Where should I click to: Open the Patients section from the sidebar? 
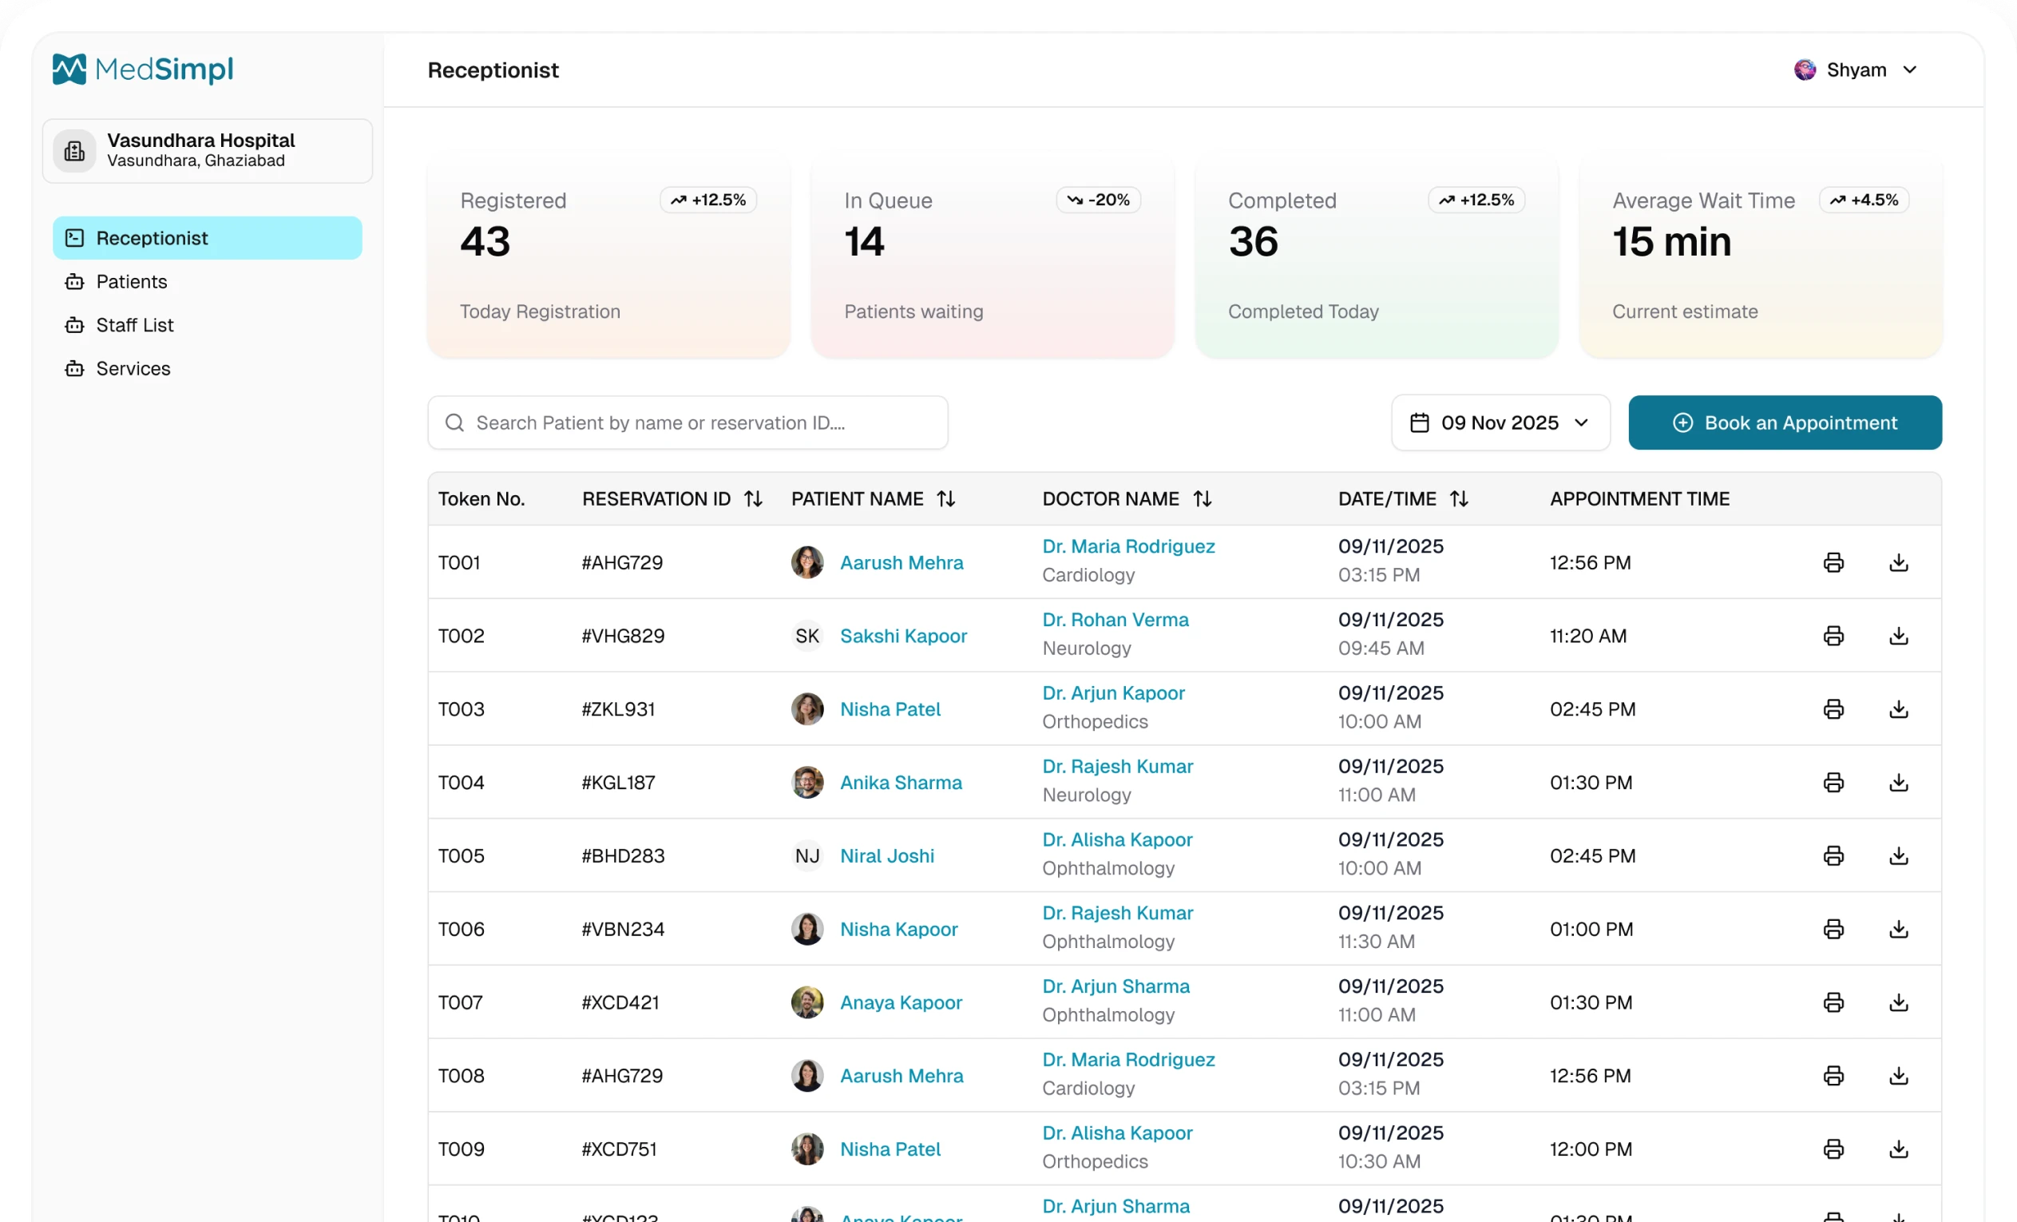point(131,281)
